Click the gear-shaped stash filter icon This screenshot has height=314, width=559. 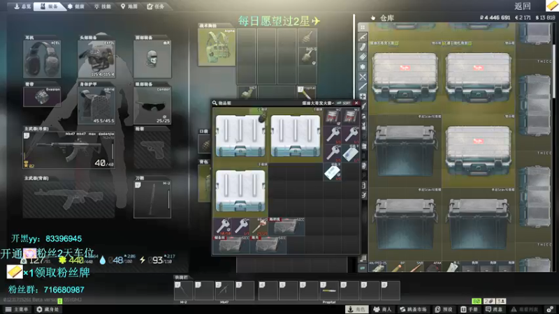pos(363,66)
